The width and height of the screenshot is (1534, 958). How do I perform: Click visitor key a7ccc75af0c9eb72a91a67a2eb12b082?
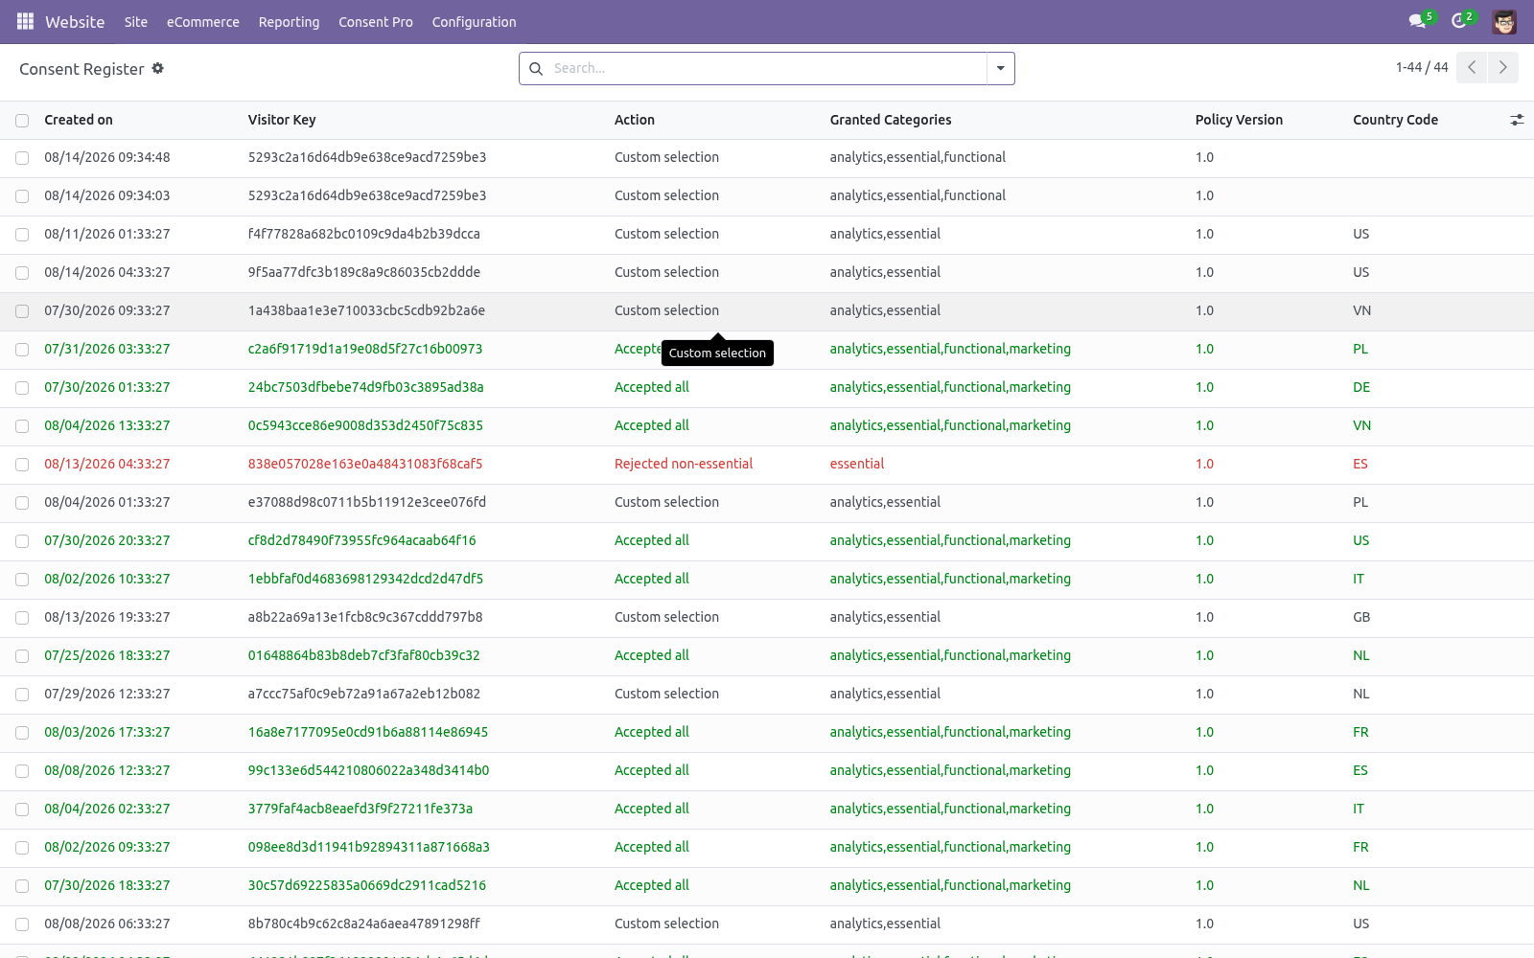pos(364,694)
